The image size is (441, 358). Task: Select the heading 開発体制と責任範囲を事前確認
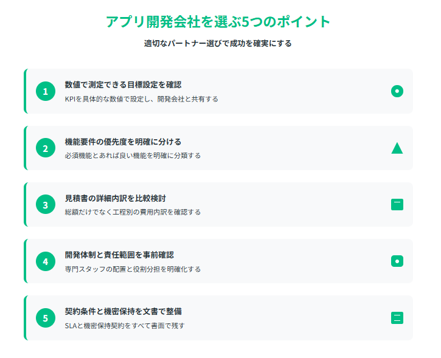[119, 255]
